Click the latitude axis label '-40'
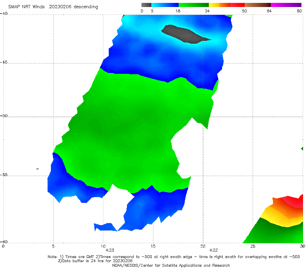The width and height of the screenshot is (306, 268). [x=4, y=14]
